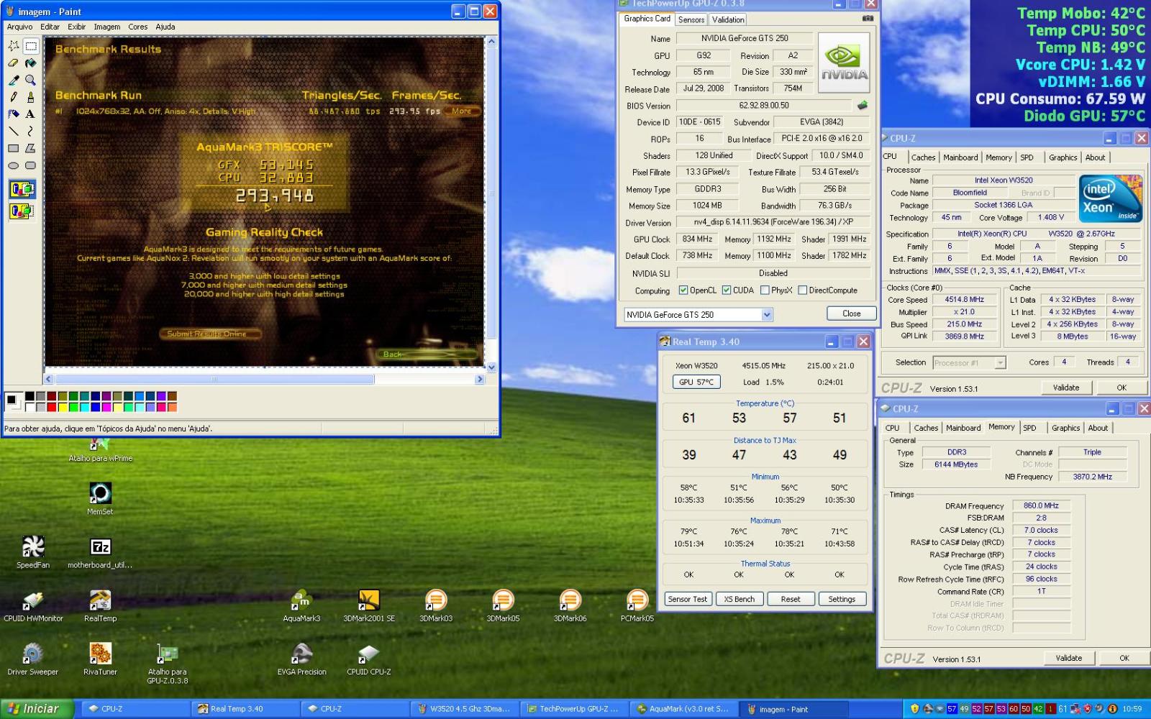Select the Pencil tool in Paint
This screenshot has height=719, width=1151.
click(x=14, y=96)
